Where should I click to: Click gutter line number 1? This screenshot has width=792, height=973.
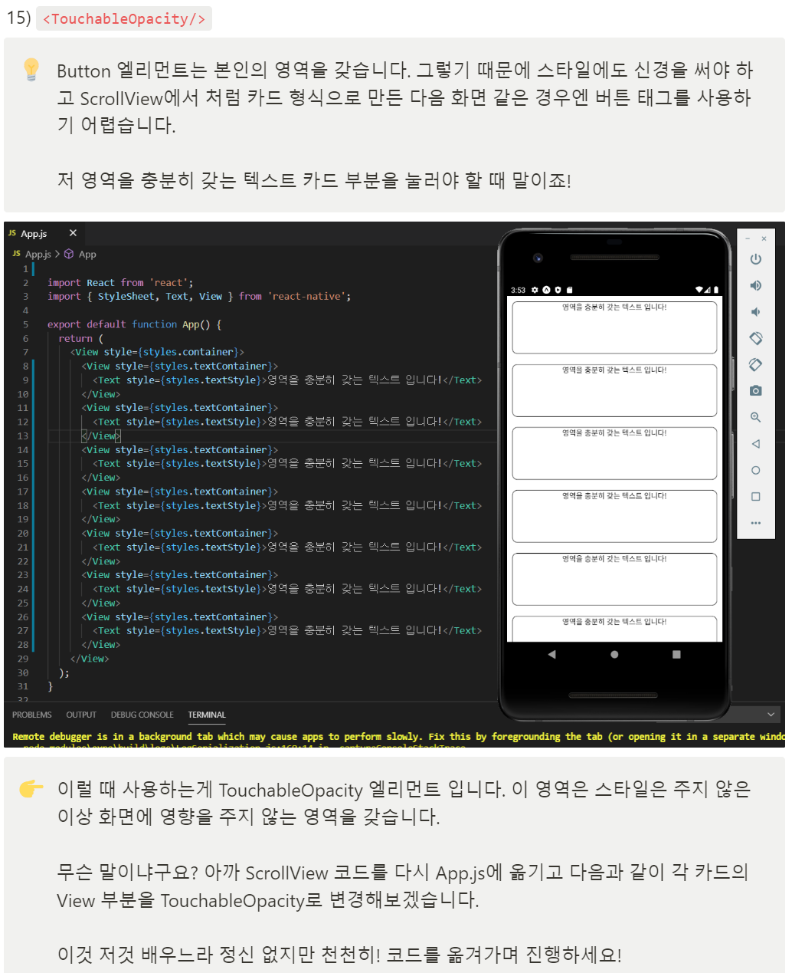coord(25,268)
